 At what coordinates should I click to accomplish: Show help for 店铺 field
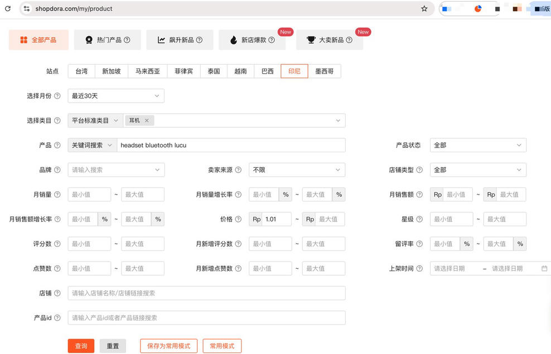[57, 293]
